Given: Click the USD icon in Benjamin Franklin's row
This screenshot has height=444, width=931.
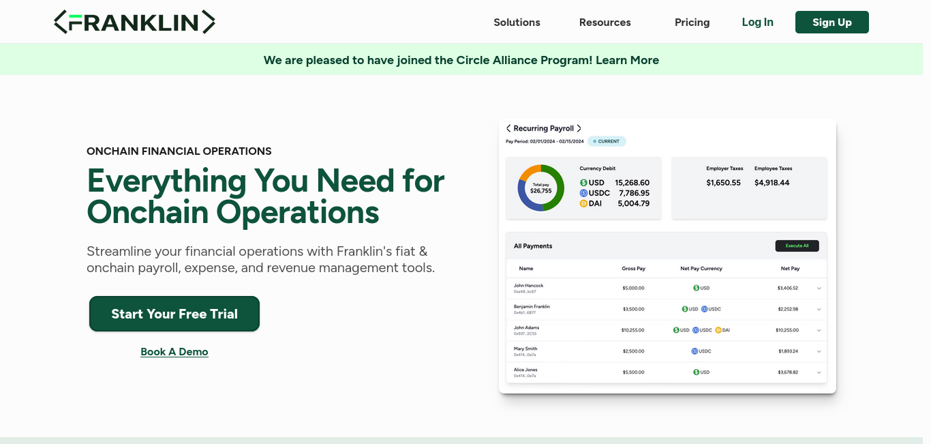Looking at the screenshot, I should (685, 309).
